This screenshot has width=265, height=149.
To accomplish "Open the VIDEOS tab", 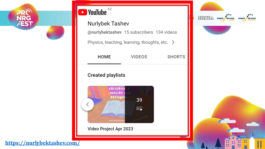I will click(x=139, y=57).
